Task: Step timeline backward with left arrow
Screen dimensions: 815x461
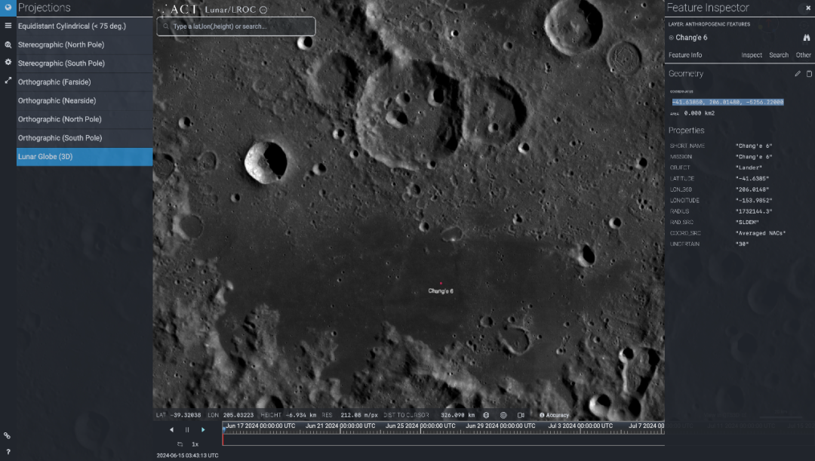Action: click(x=171, y=430)
